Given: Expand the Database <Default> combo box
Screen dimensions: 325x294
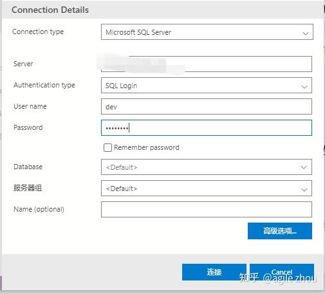Looking at the screenshot, I should (207, 167).
